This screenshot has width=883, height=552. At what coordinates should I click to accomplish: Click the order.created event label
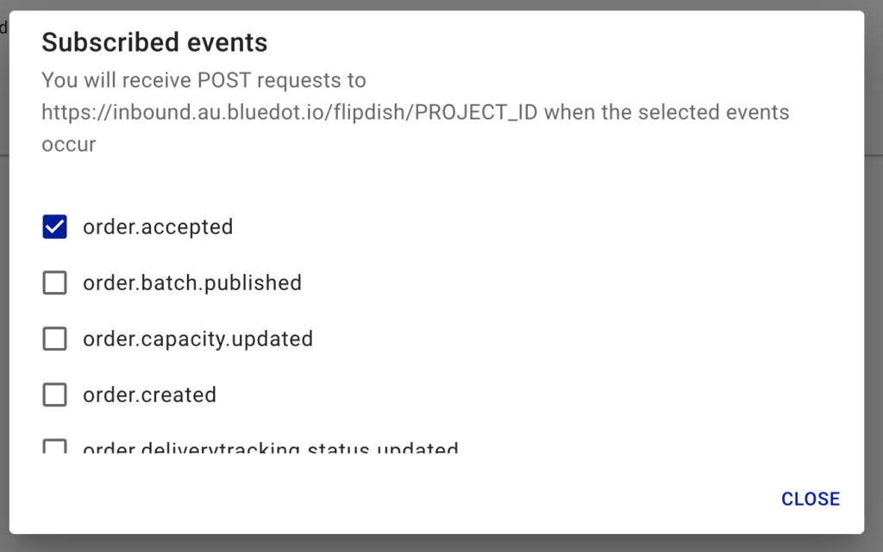[x=149, y=394]
